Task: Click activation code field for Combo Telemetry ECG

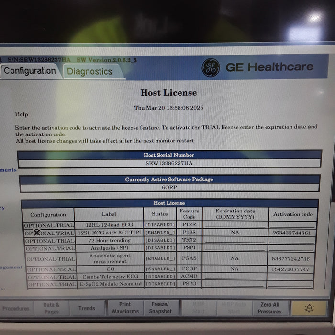Action: [x=290, y=277]
